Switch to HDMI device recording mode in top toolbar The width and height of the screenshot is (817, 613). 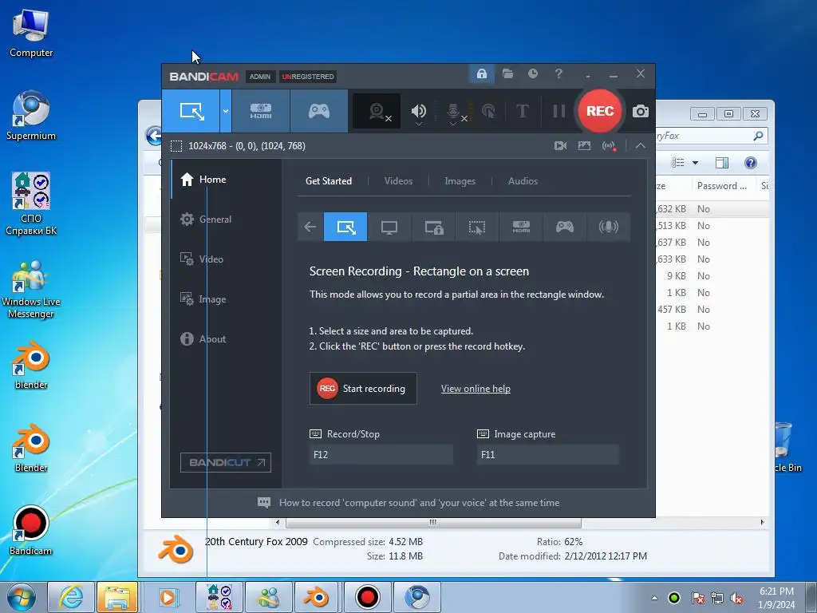pos(261,111)
